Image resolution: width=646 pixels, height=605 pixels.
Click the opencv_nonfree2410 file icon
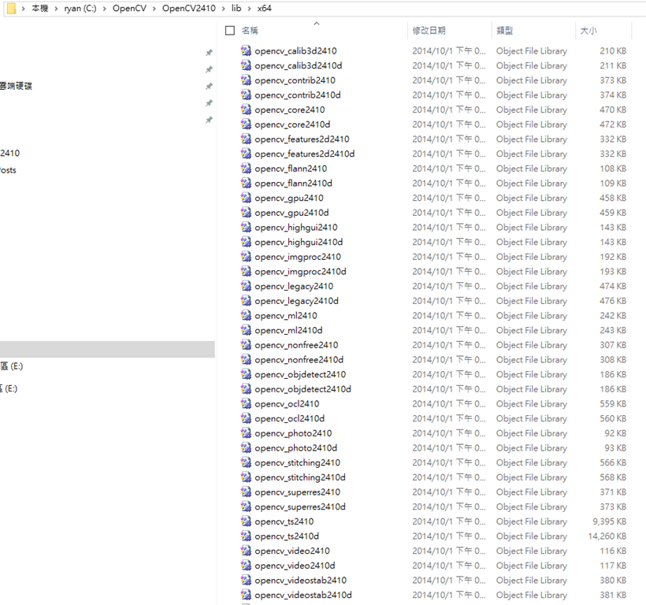pyautogui.click(x=246, y=345)
